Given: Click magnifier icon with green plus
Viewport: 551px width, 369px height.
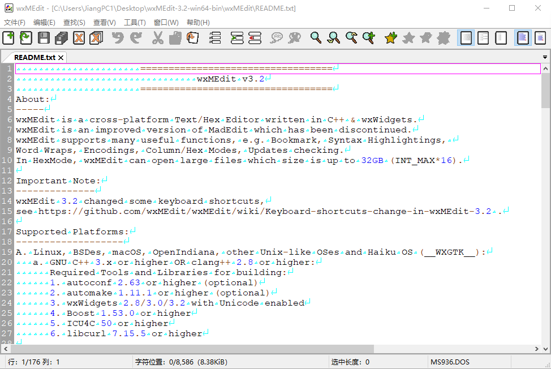Looking at the screenshot, I should (369, 37).
